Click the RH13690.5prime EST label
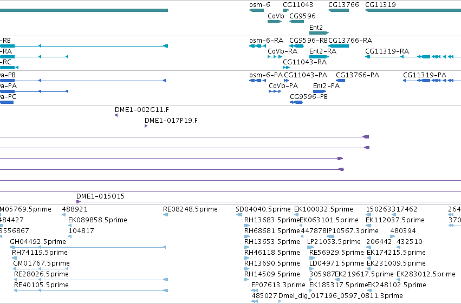This screenshot has height=304, width=461. 272,263
